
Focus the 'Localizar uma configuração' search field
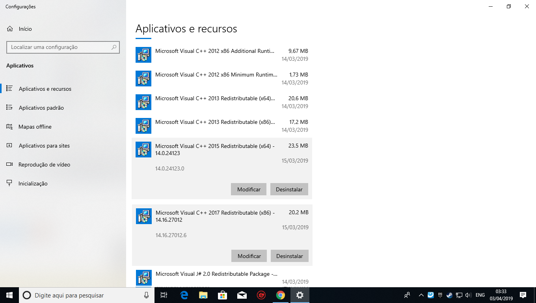click(63, 47)
